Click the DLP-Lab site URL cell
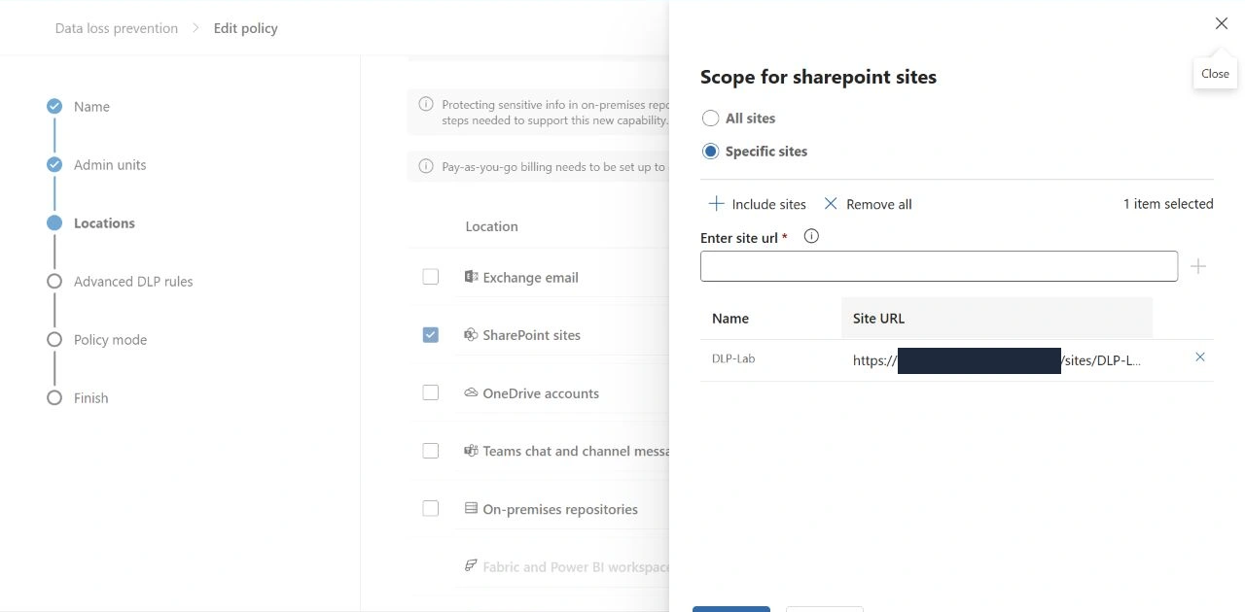 click(997, 360)
